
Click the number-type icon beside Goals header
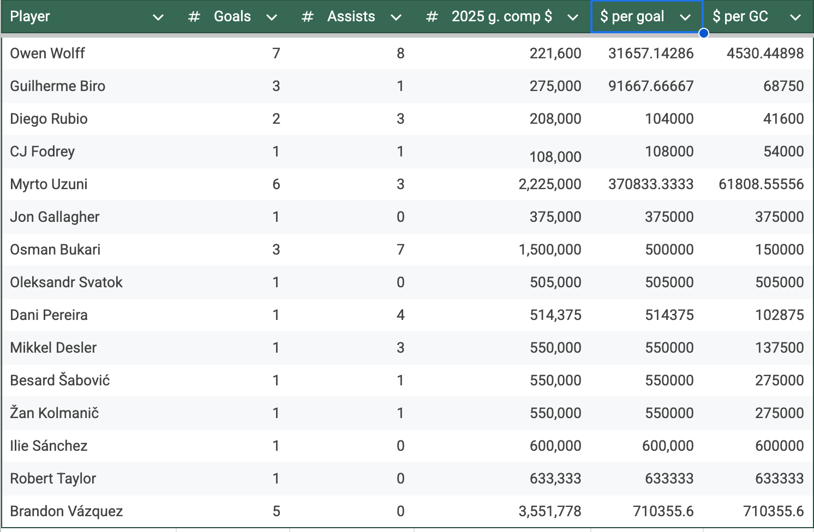194,17
